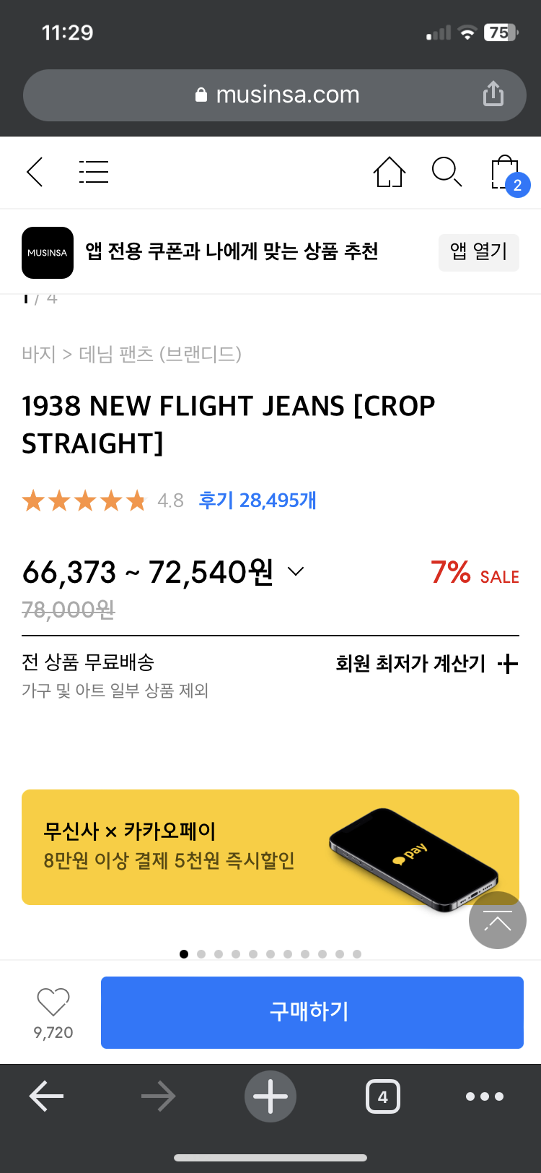The height and width of the screenshot is (1173, 541).
Task: Open the 후기 28,495개 reviews link
Action: coord(258,500)
